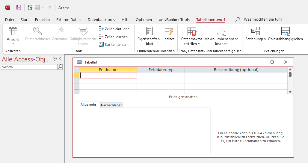Screen dimensions: 308x163
Task: Select the first row via its row selector
Action: coord(77,76)
